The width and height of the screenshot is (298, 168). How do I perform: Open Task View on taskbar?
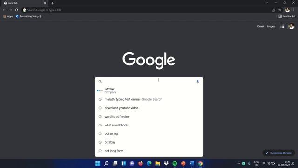[115, 163]
